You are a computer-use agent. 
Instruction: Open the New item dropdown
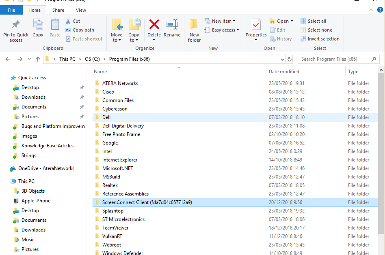tap(220, 21)
